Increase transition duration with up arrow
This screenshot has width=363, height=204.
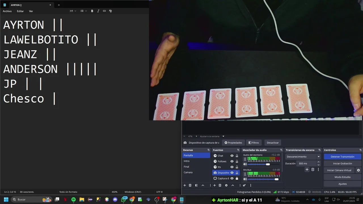[318, 162]
